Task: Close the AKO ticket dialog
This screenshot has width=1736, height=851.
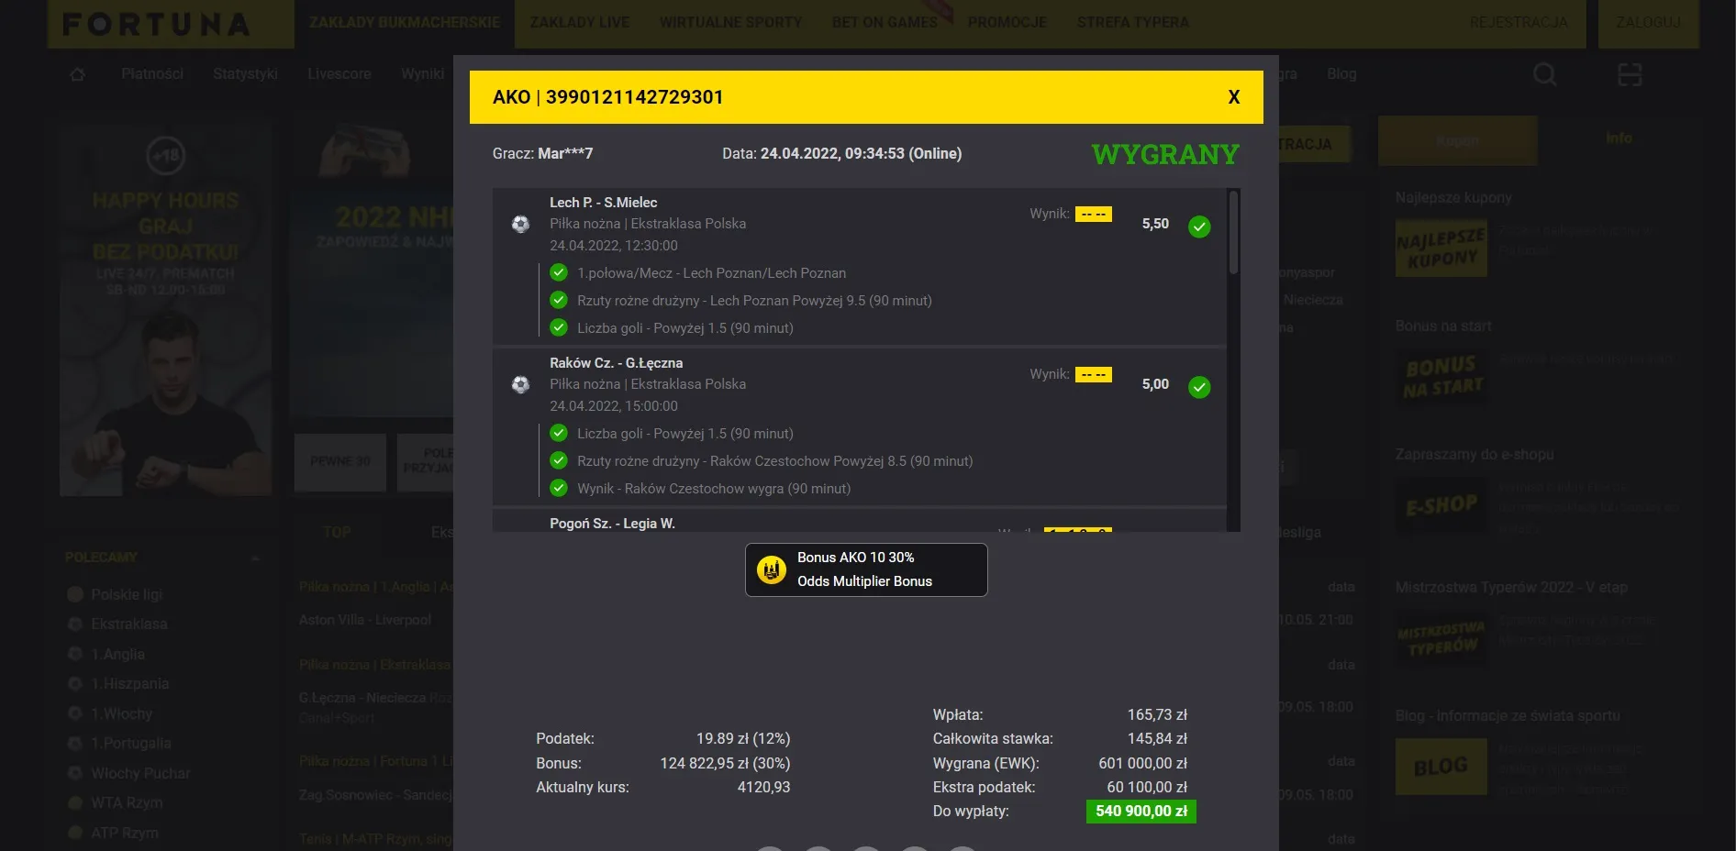Action: coord(1233,97)
